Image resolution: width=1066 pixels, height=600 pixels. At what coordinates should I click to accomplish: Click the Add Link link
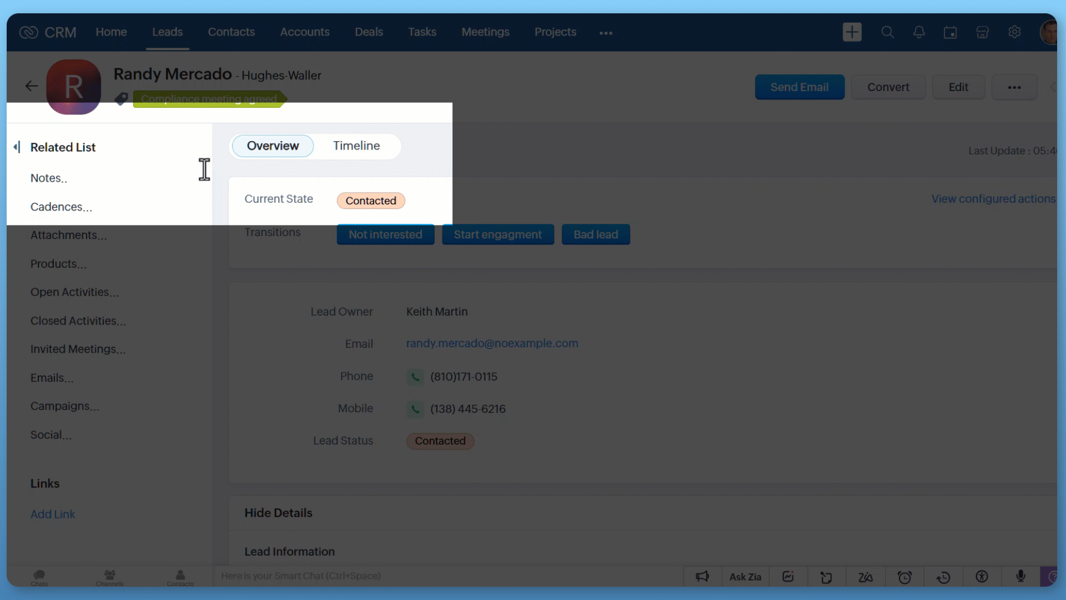coord(53,514)
